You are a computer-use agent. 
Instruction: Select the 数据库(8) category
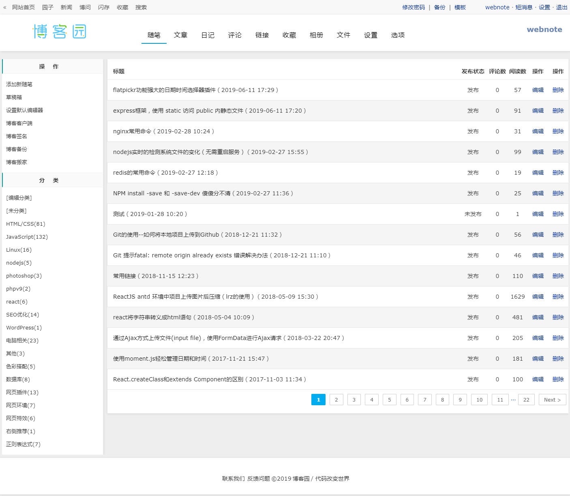[x=18, y=379]
